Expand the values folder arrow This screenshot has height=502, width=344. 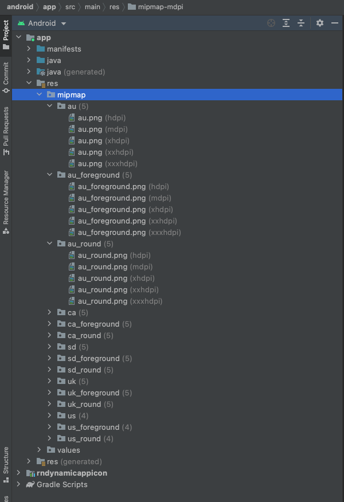tap(40, 450)
